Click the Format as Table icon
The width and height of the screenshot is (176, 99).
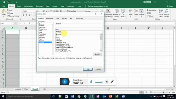[x=117, y=11]
